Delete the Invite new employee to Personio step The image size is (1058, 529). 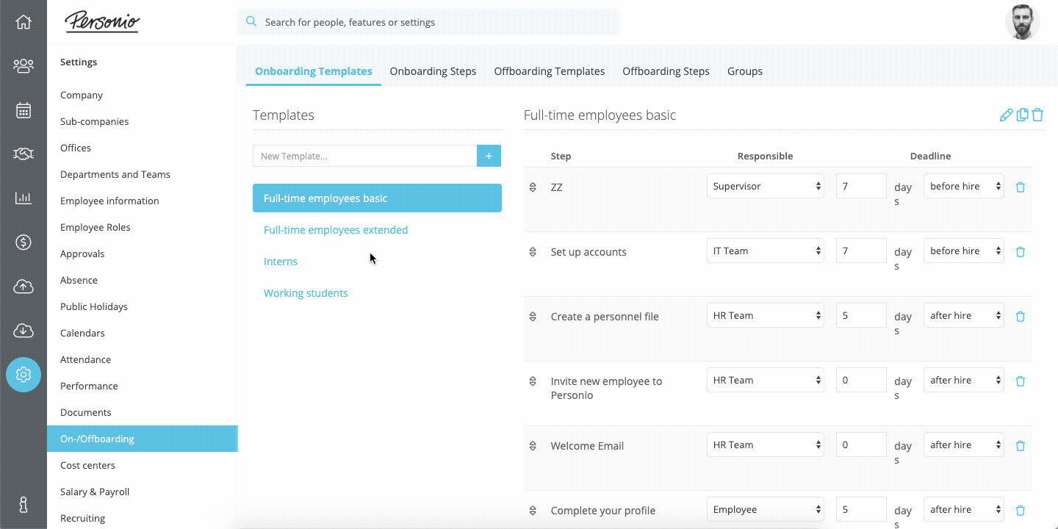click(1021, 381)
